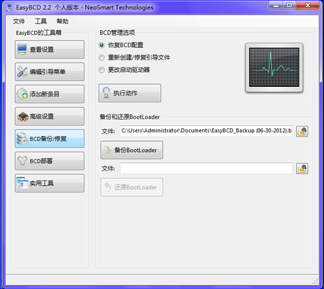This screenshot has width=324, height=289.
Task: Open the 文件 menu
Action: 19,21
